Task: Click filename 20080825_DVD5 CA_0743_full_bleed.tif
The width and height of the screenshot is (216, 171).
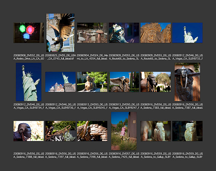Action: point(60,57)
